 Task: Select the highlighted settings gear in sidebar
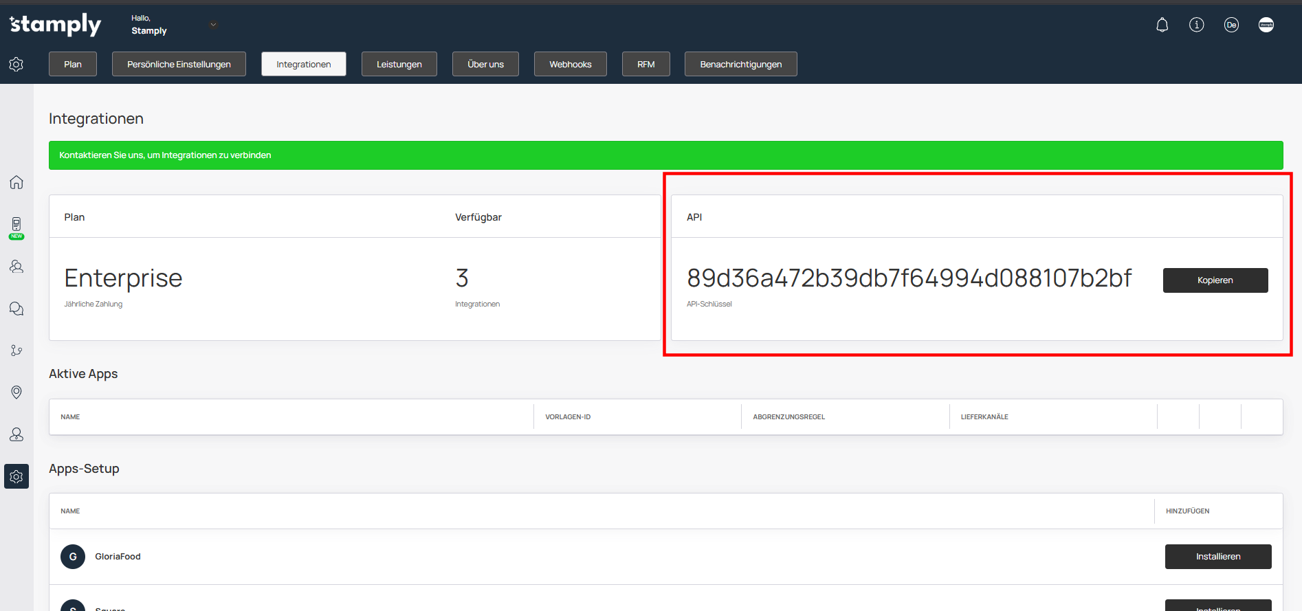16,476
